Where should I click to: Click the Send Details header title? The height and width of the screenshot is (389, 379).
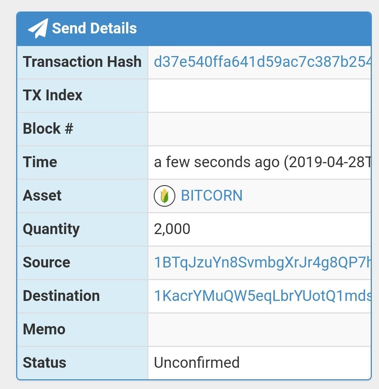click(94, 28)
